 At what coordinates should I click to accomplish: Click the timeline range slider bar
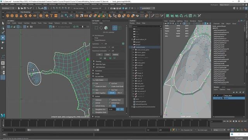point(63,130)
